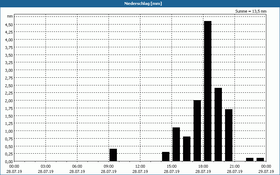Click the bar reaching about 2,40 mm
The image size is (280, 175).
(x=218, y=125)
